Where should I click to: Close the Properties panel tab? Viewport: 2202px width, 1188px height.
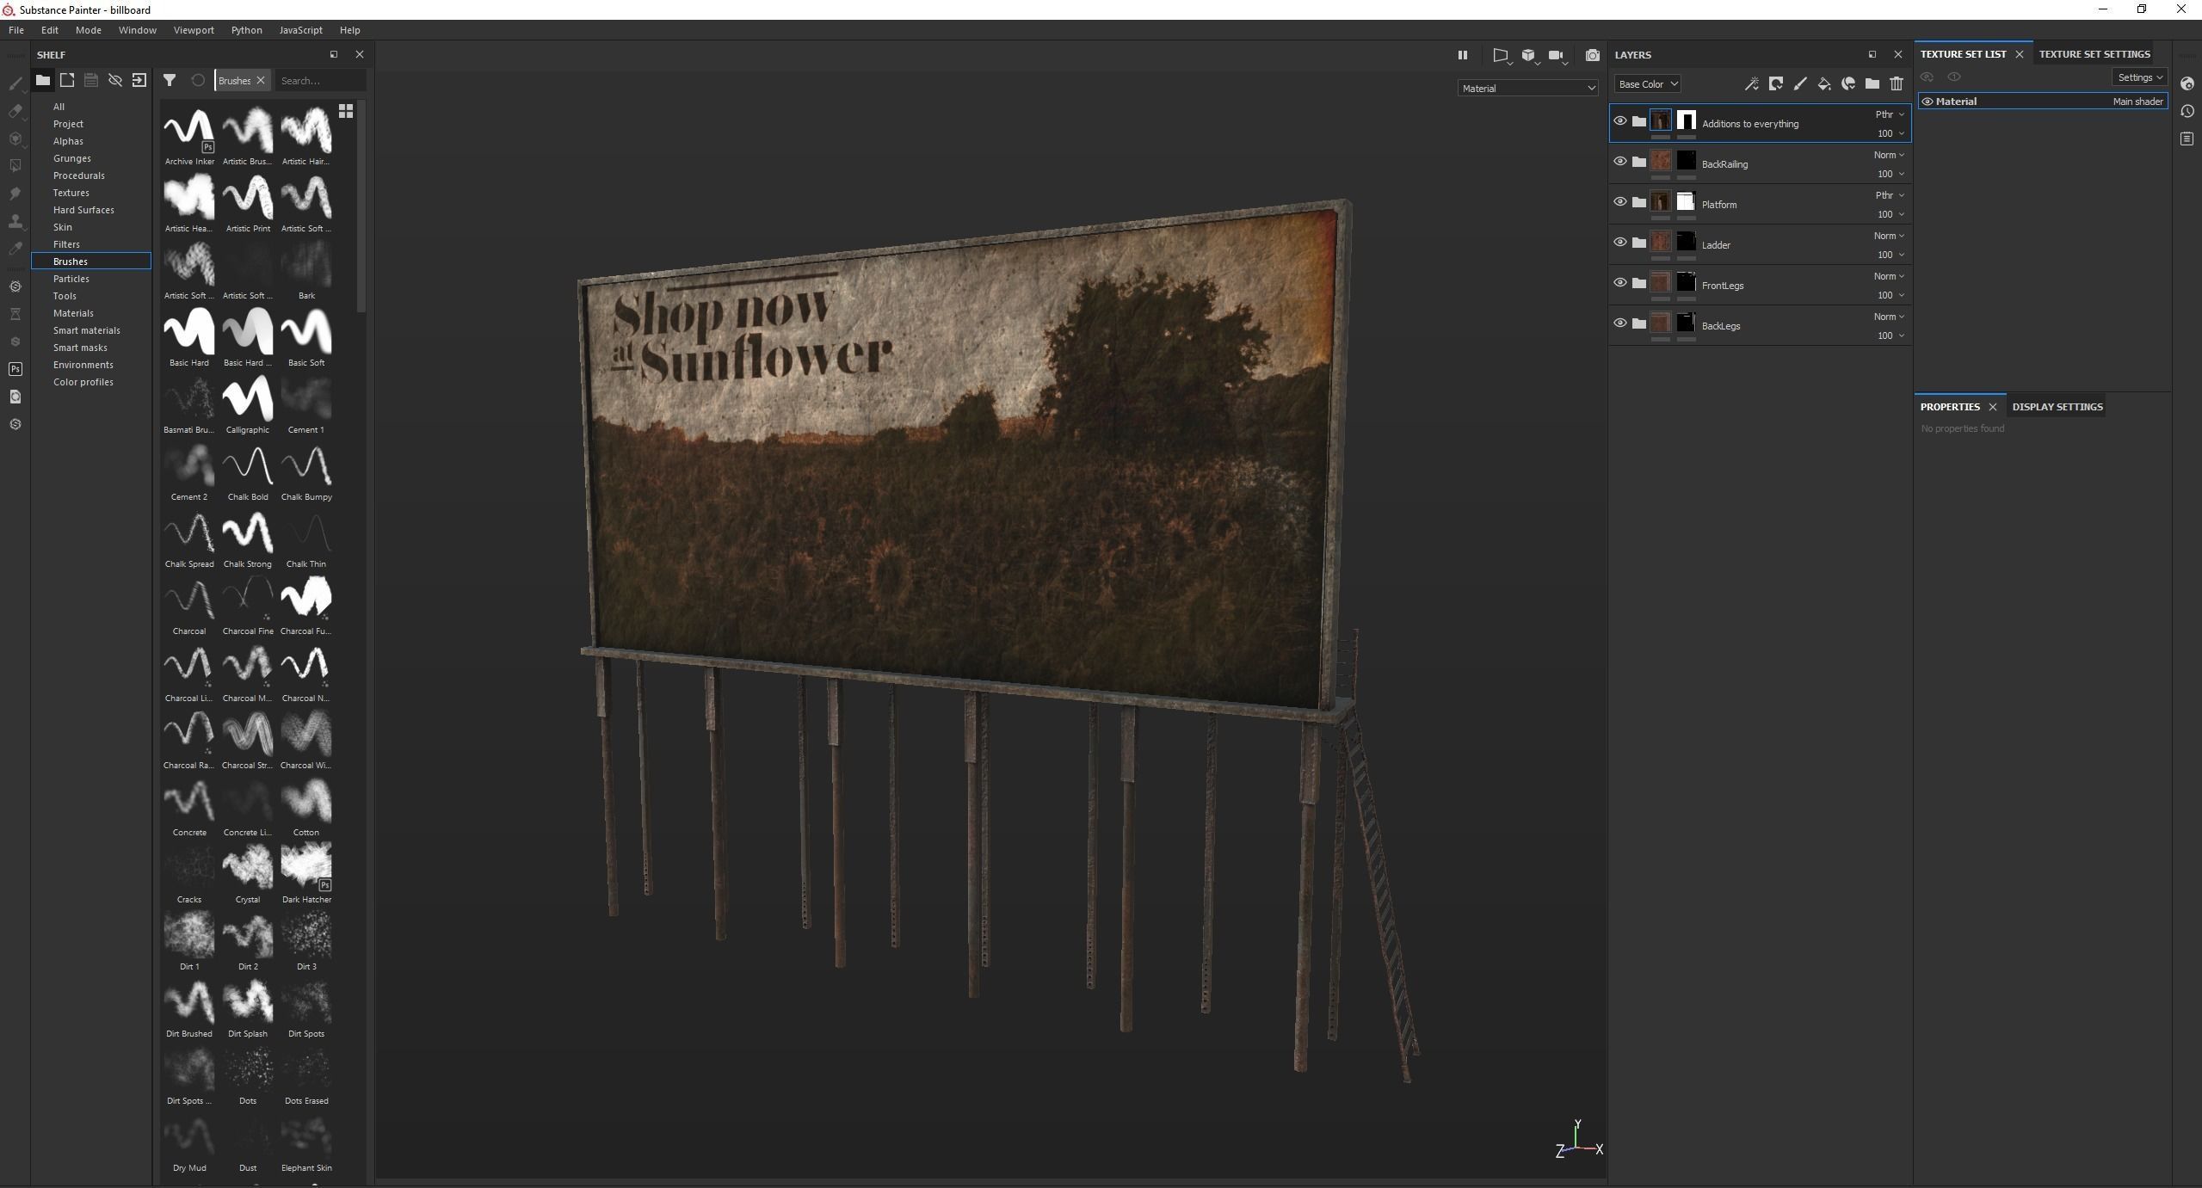(1992, 407)
